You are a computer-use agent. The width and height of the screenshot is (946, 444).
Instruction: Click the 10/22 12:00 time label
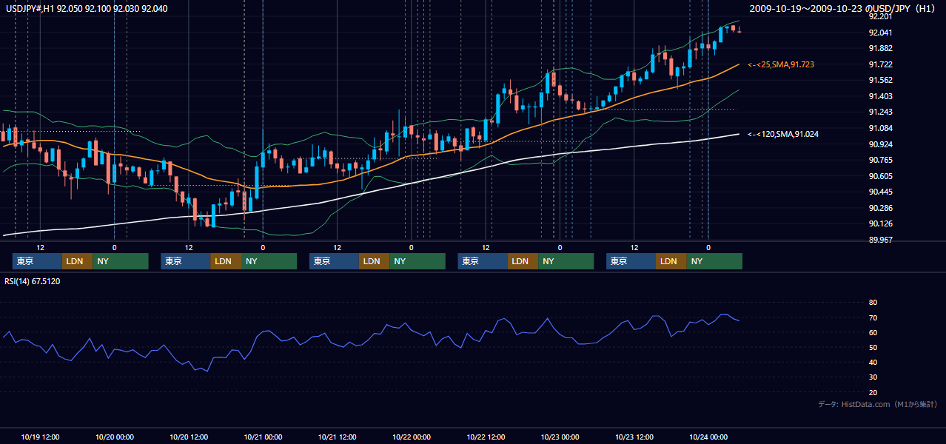point(486,437)
